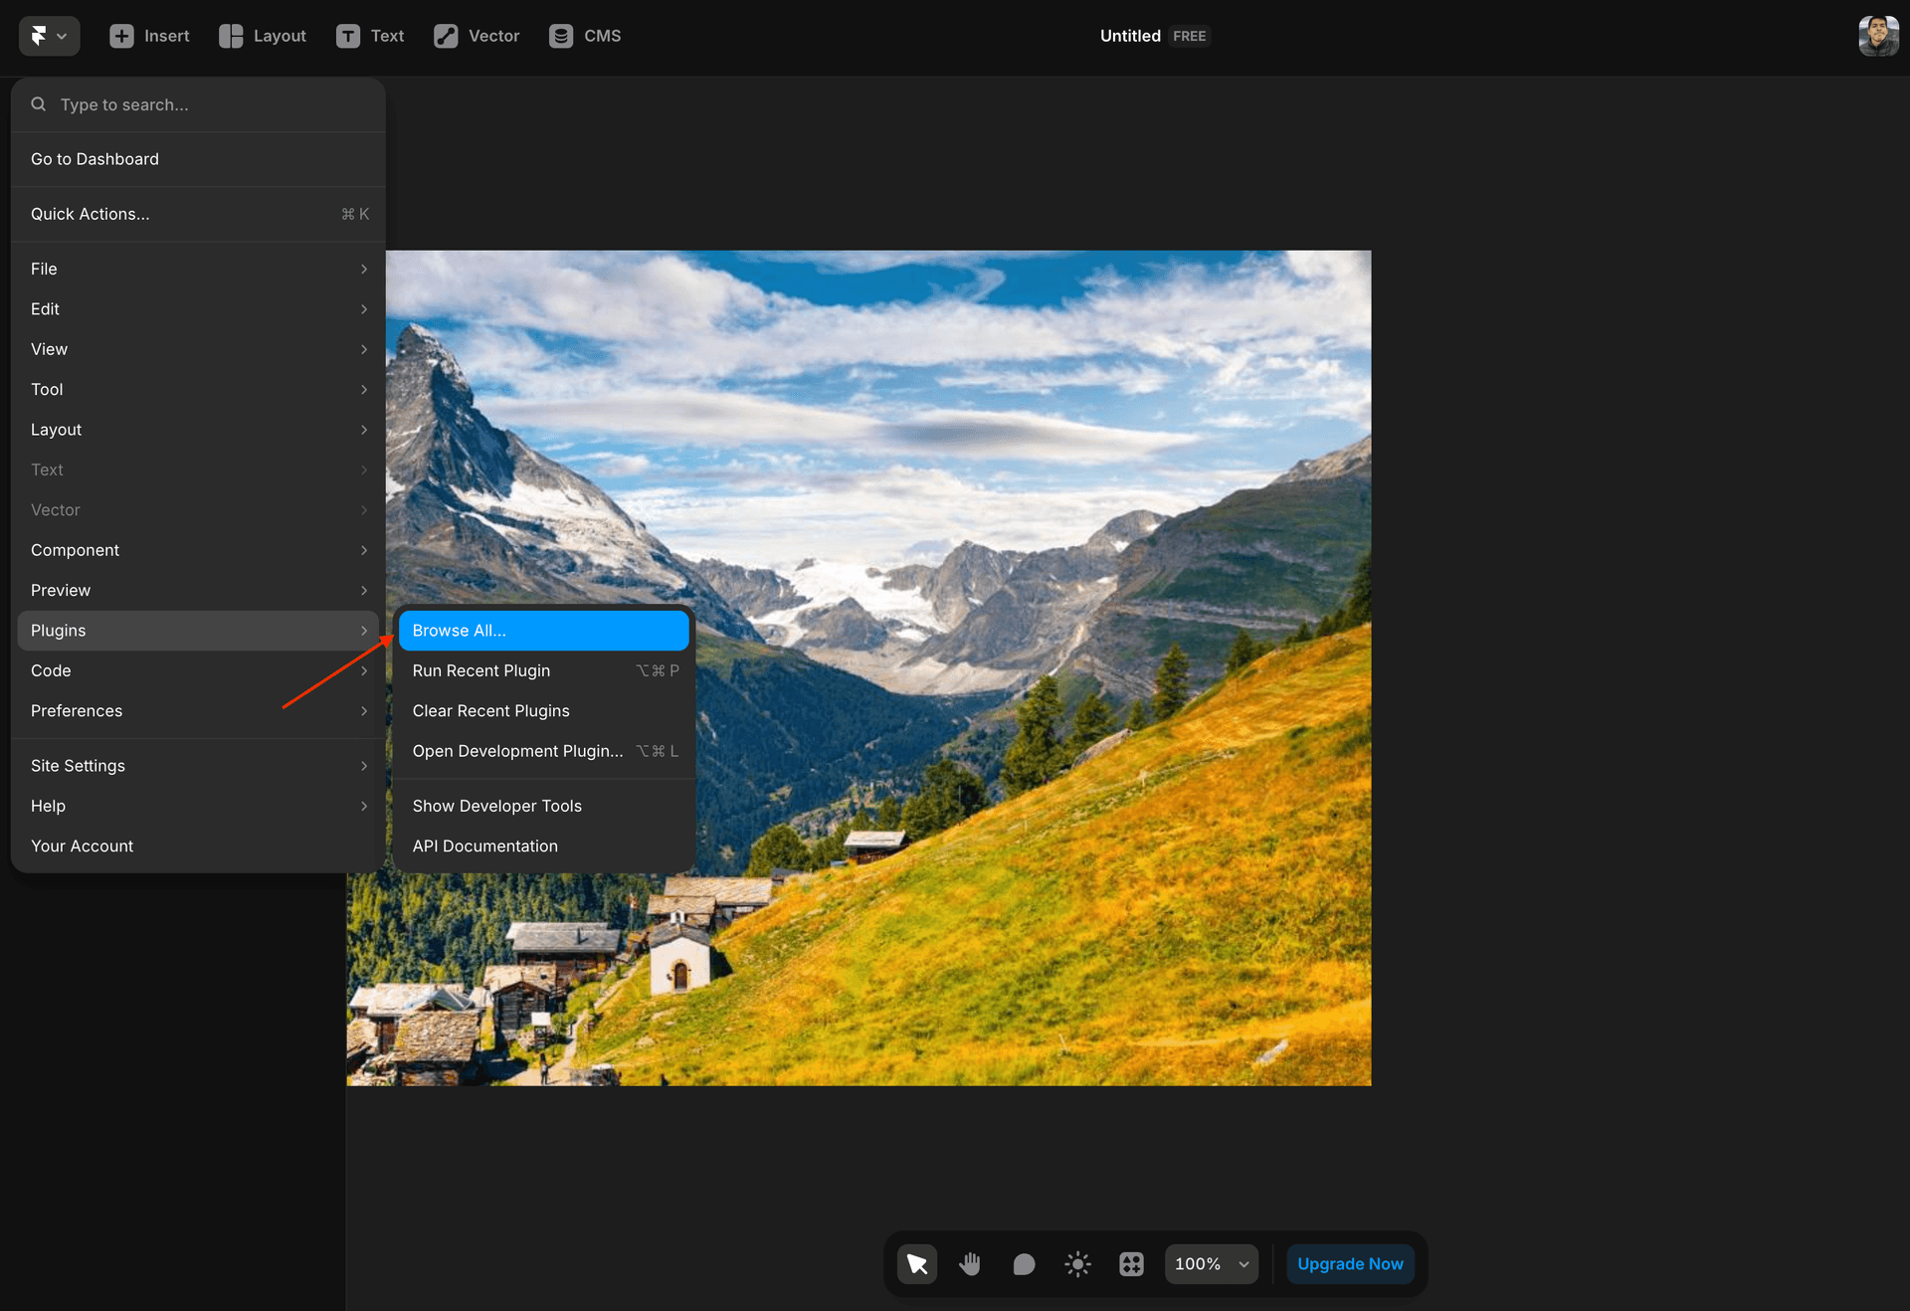
Task: Open Quick Actions
Action: pyautogui.click(x=90, y=213)
